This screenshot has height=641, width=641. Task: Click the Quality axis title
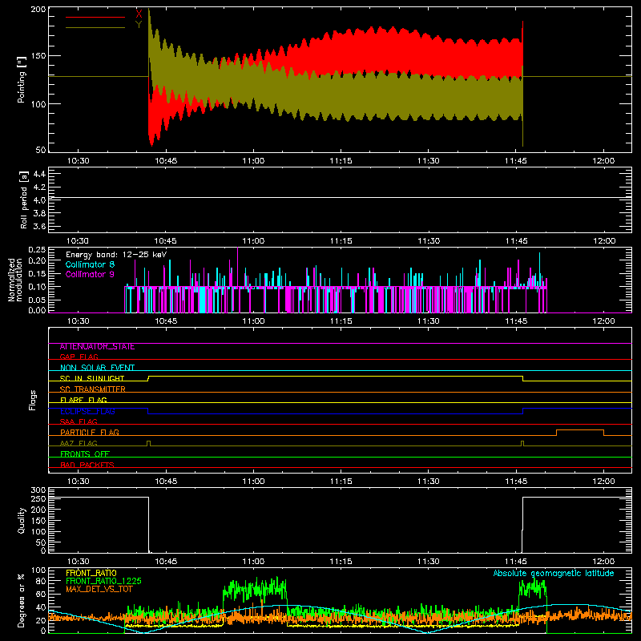tap(22, 520)
